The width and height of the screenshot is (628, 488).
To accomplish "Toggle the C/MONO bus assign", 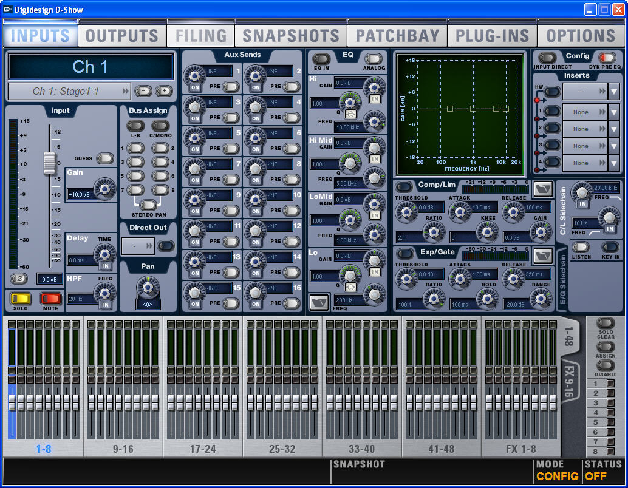I will [160, 126].
